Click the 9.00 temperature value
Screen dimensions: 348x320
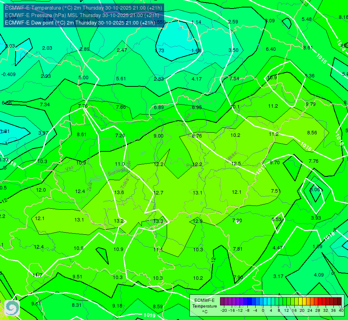pyautogui.click(x=159, y=136)
